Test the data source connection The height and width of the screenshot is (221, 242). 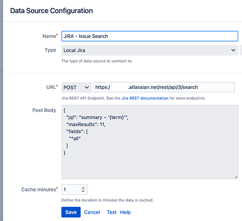point(112,212)
